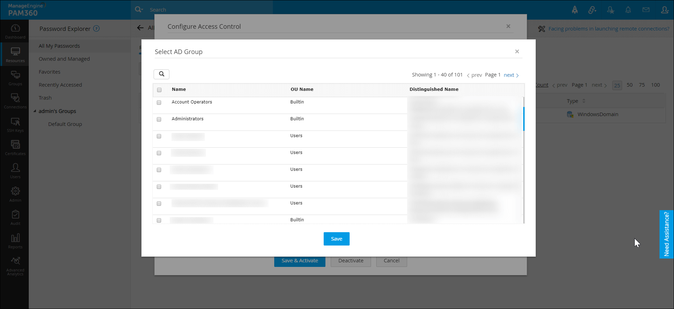Click Save & Activate button
Image resolution: width=674 pixels, height=309 pixels.
coord(300,261)
